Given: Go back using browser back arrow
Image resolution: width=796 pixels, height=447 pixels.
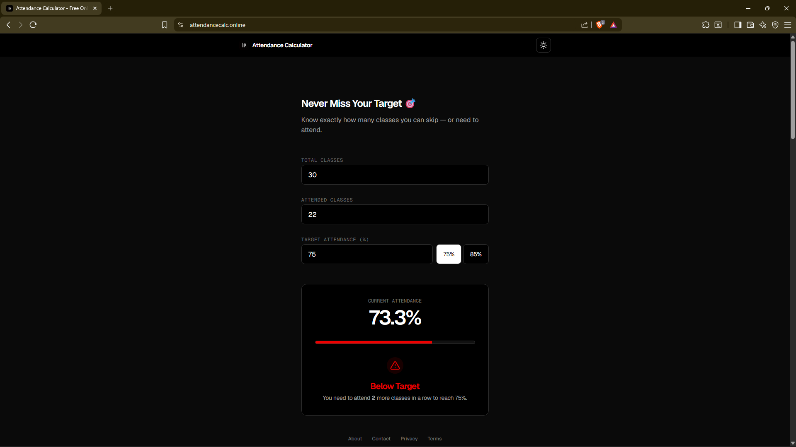Looking at the screenshot, I should click(x=8, y=25).
